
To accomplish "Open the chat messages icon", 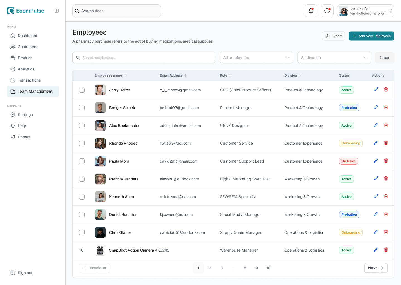I will (327, 11).
